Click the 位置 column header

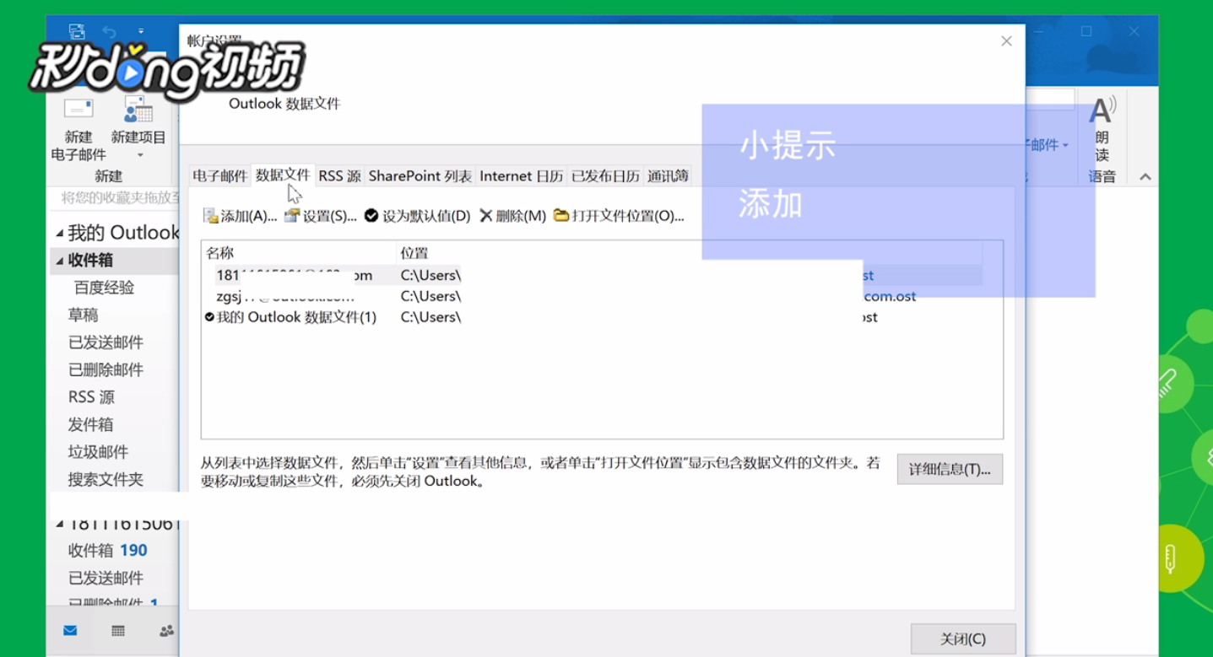coord(689,253)
